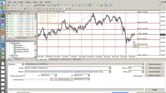Click the 'Свойства символа' button
The image size is (166, 93).
(x=155, y=68)
